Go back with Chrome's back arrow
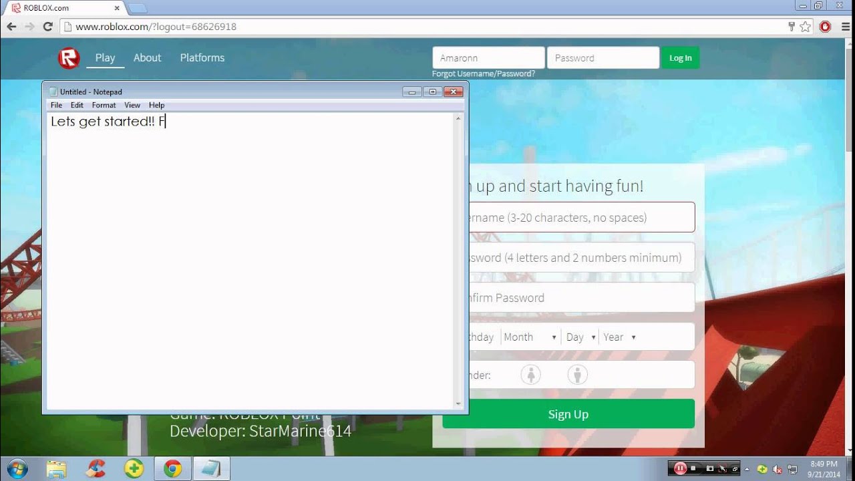This screenshot has width=855, height=481. [11, 27]
